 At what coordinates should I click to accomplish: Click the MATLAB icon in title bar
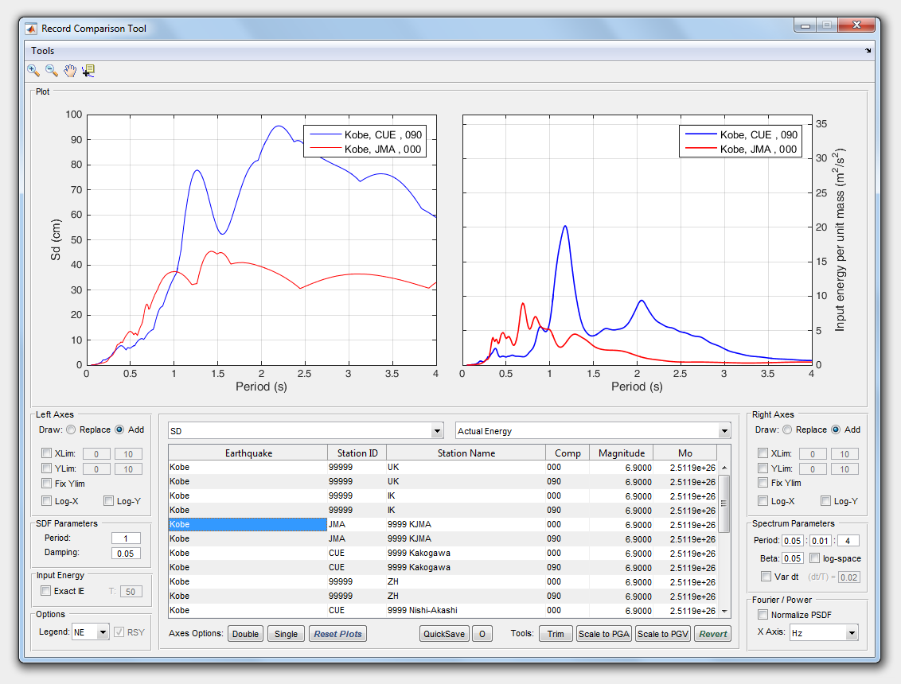[x=31, y=29]
